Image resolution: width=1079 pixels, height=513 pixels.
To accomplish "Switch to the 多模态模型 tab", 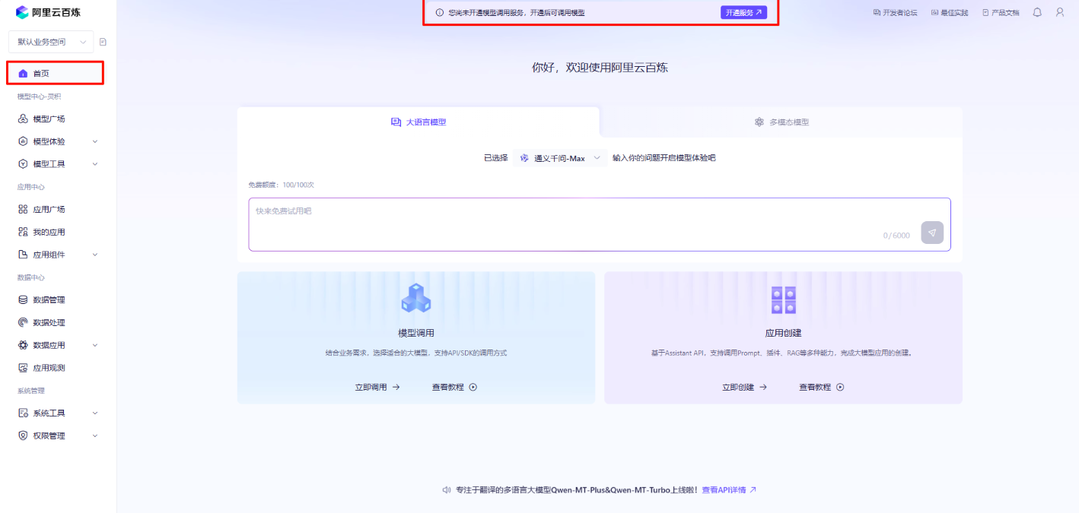I will (781, 122).
